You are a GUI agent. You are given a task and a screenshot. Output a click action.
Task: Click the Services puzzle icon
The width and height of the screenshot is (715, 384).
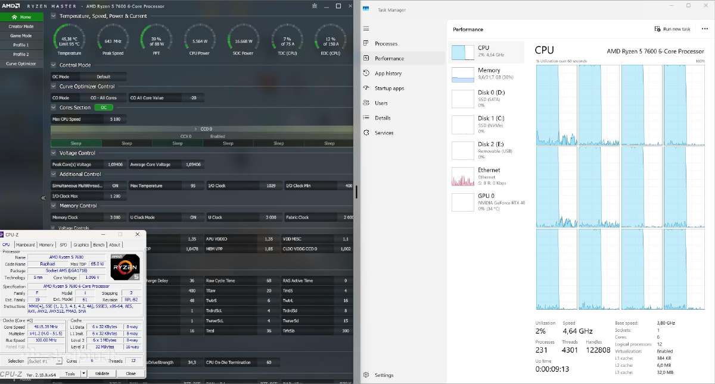[366, 133]
